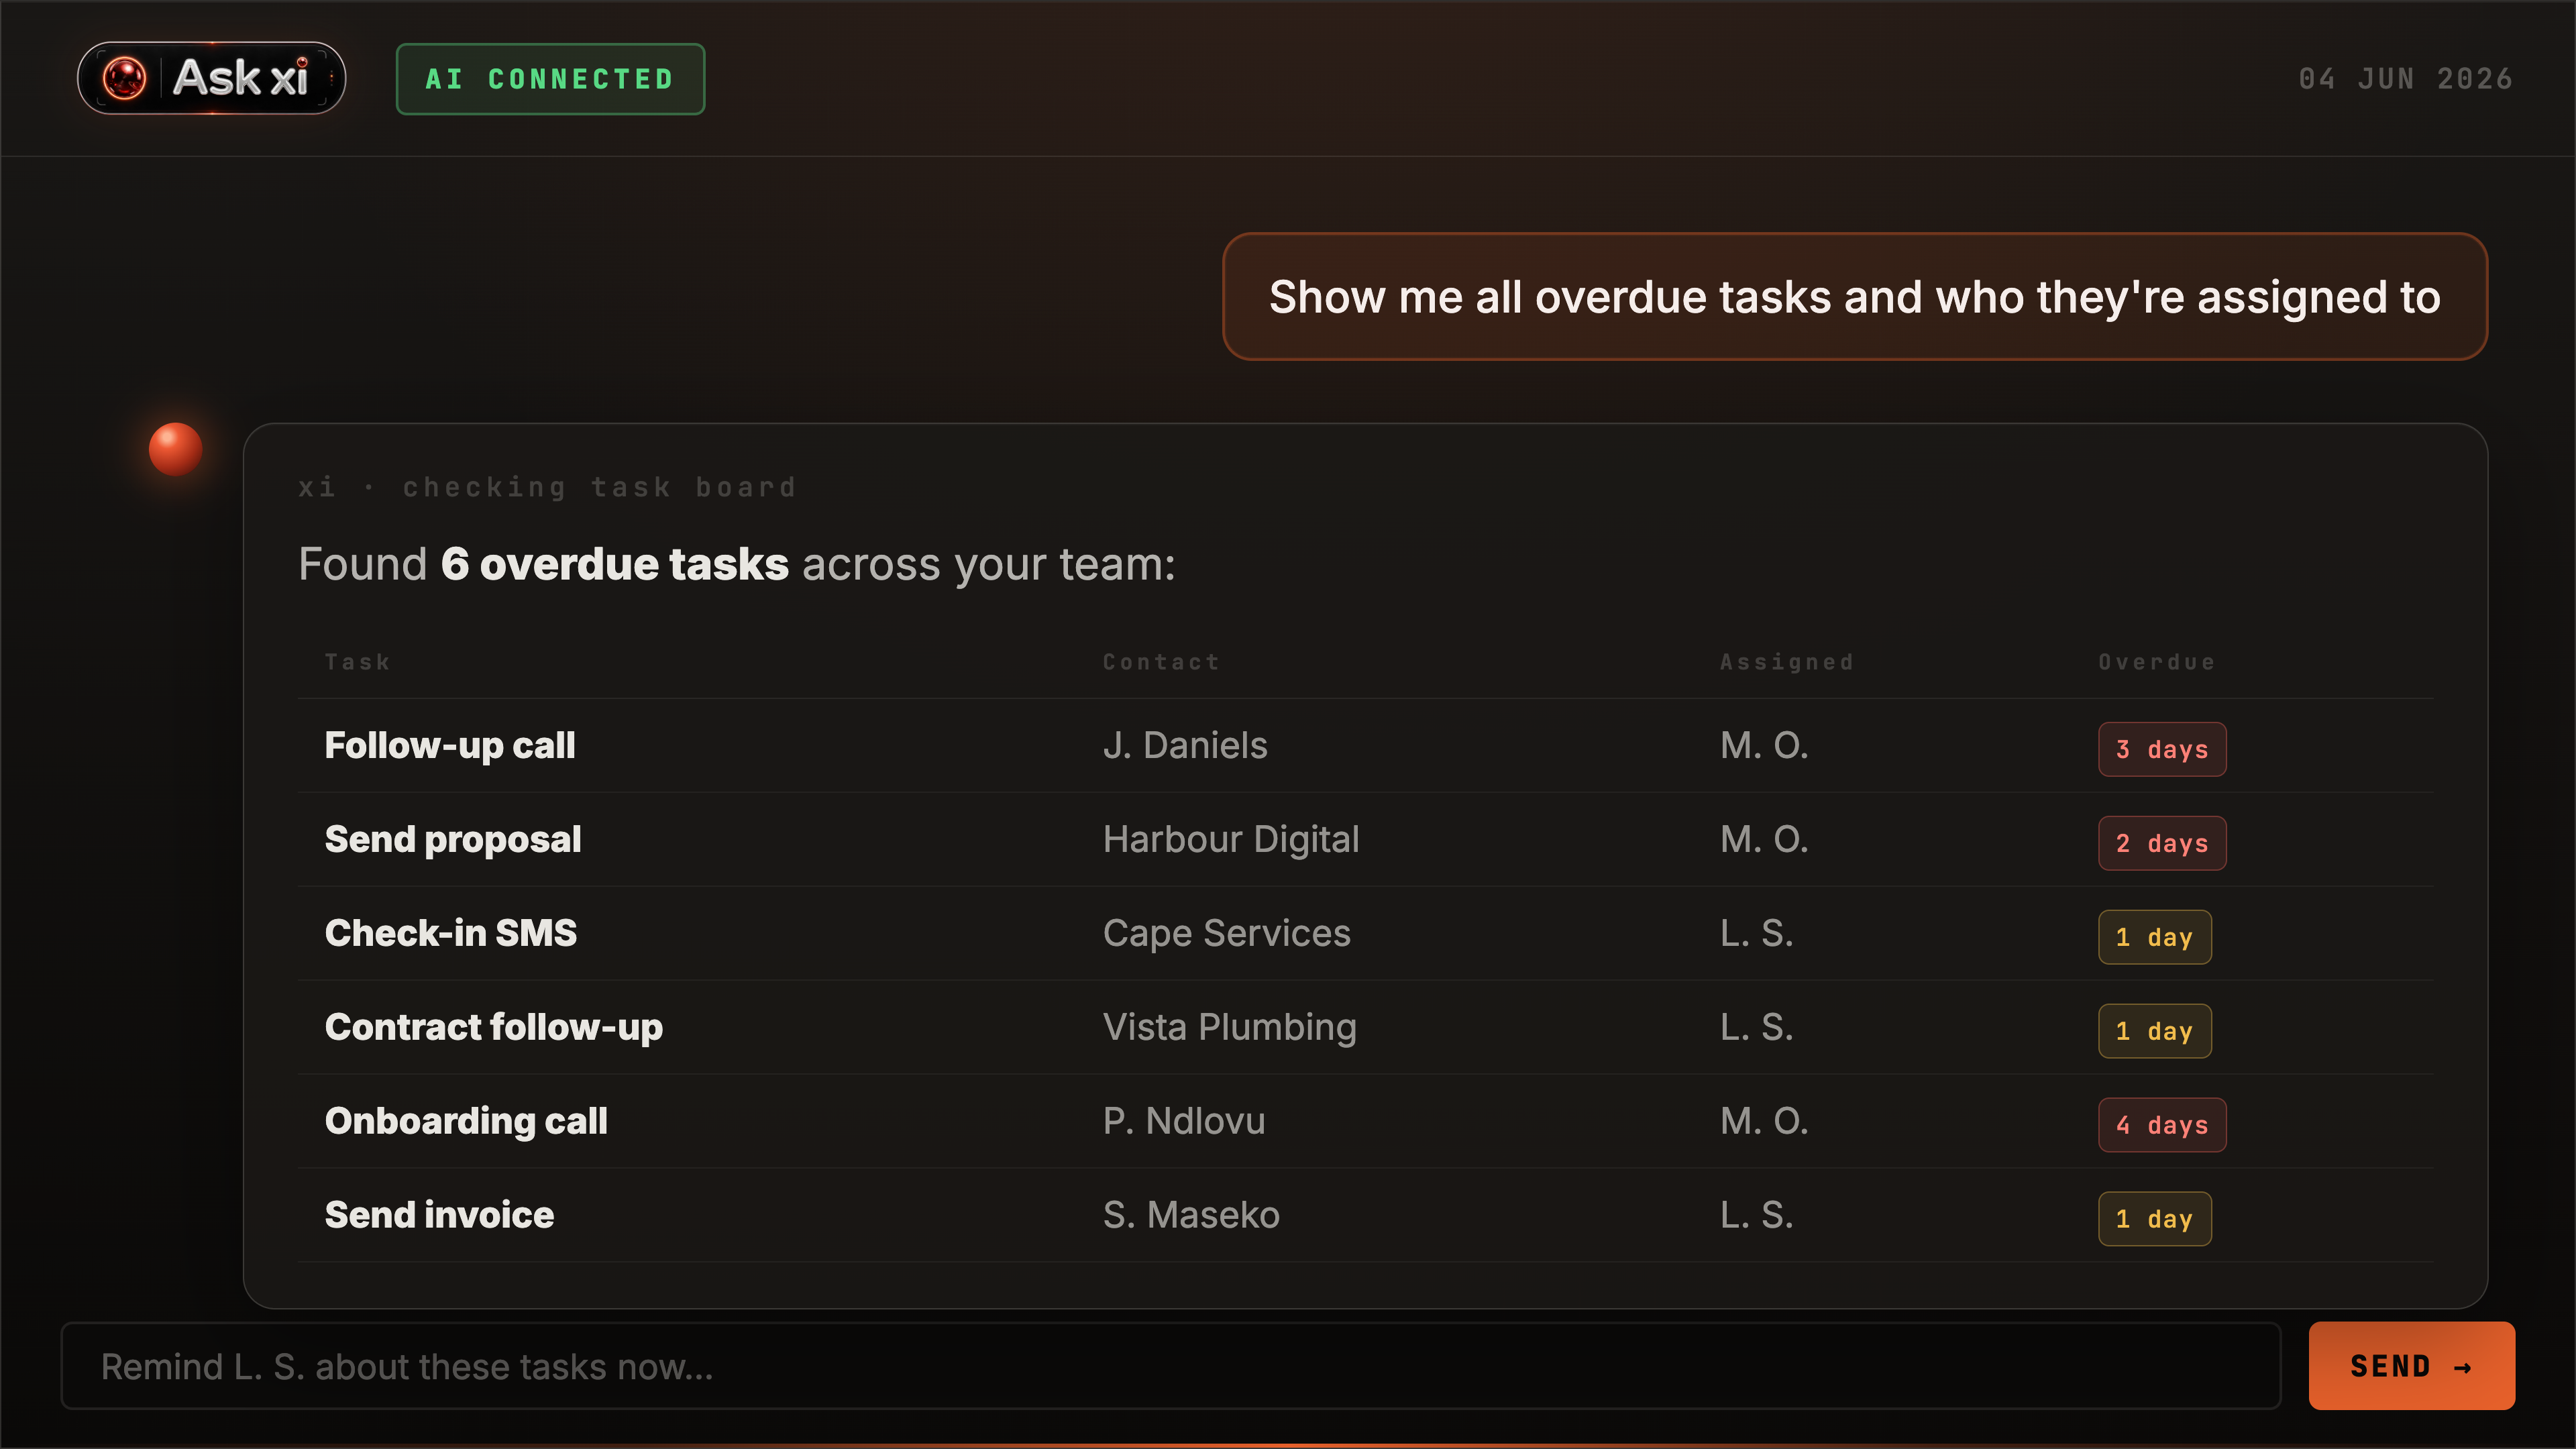This screenshot has width=2576, height=1449.
Task: Click the Task column header
Action: (x=357, y=662)
